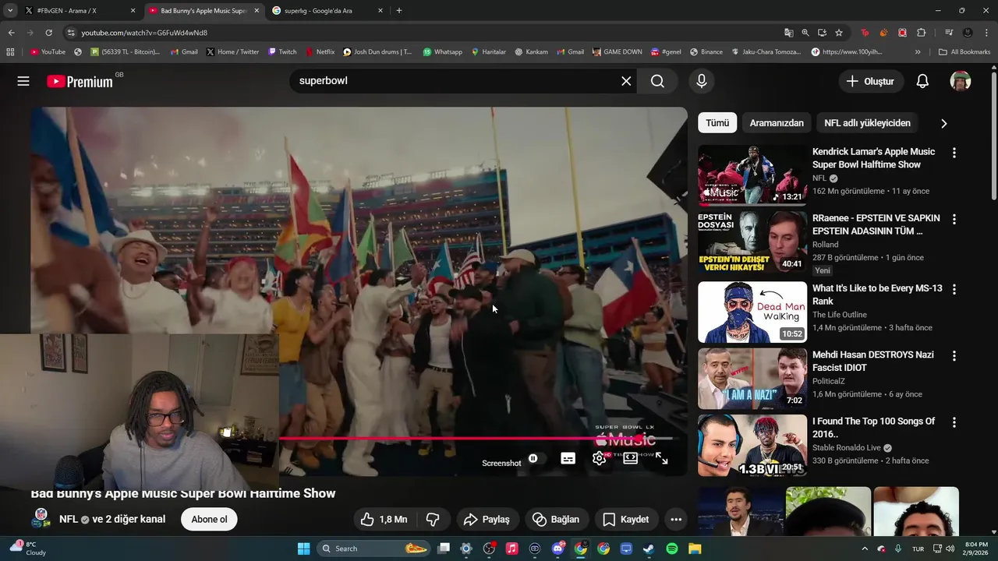Screen dimensions: 998x561
Task: Open options for What It's Like MS-13 video
Action: (x=954, y=289)
